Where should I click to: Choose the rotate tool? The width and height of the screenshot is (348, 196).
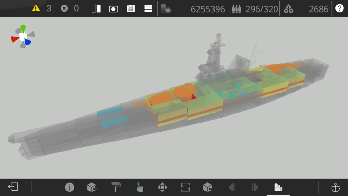click(x=186, y=187)
